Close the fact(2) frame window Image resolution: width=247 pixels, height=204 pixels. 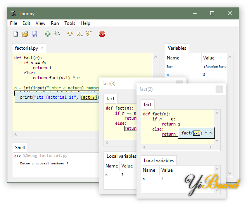click(219, 89)
